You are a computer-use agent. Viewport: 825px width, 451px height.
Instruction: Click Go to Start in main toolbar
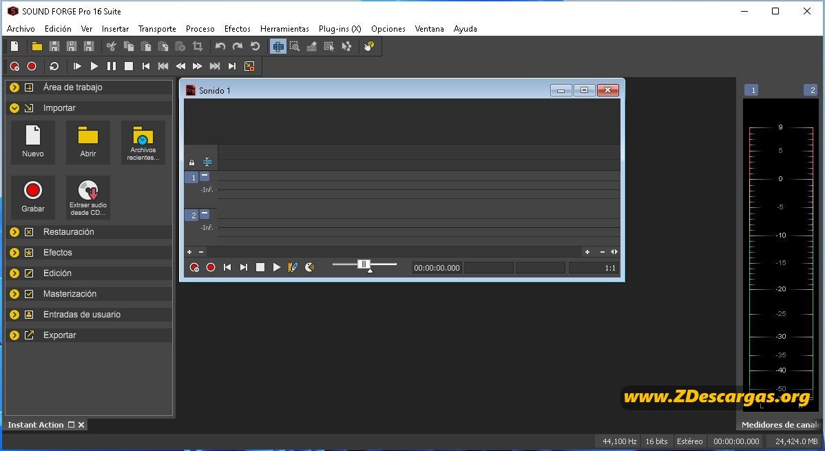tap(146, 66)
